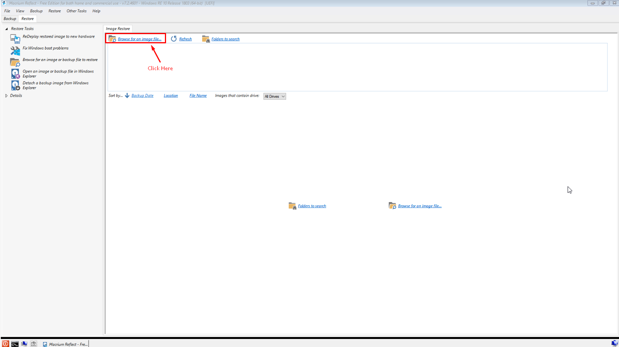619x347 pixels.
Task: Click the restore-down window button
Action: [603, 3]
